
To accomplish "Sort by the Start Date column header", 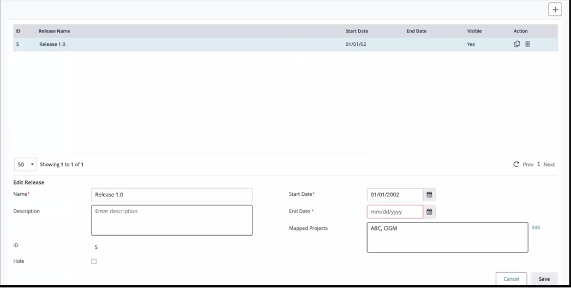I will pos(357,31).
